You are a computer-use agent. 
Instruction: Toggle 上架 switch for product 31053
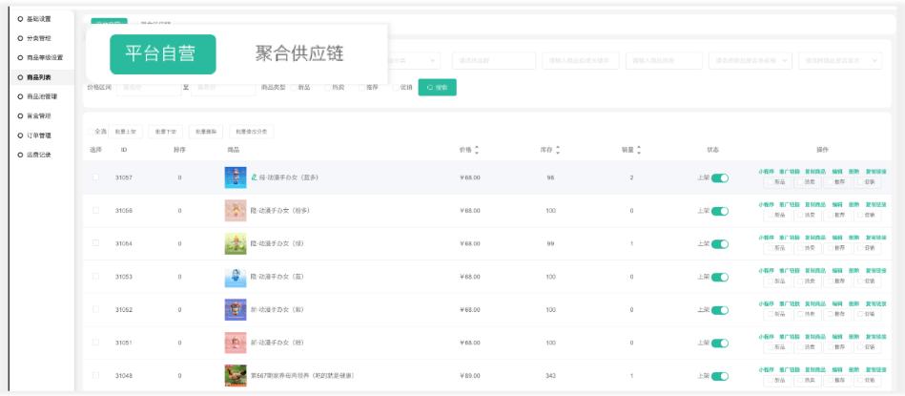point(720,277)
